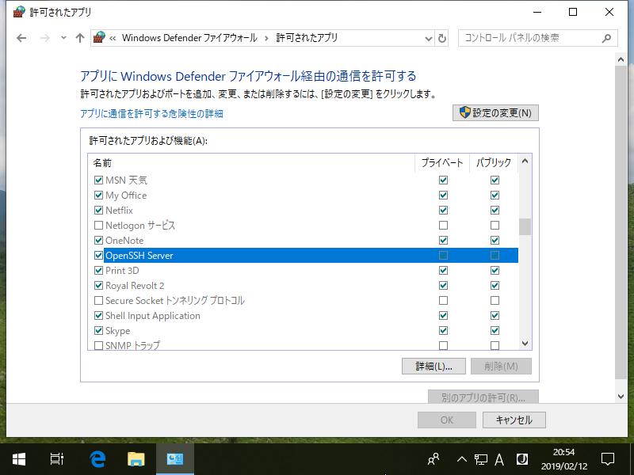Open the address bar dropdown
The height and width of the screenshot is (475, 634).
[428, 37]
